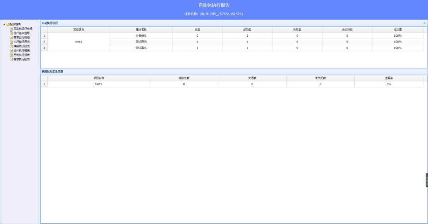Open the 组件执行报表 report

coord(22,51)
